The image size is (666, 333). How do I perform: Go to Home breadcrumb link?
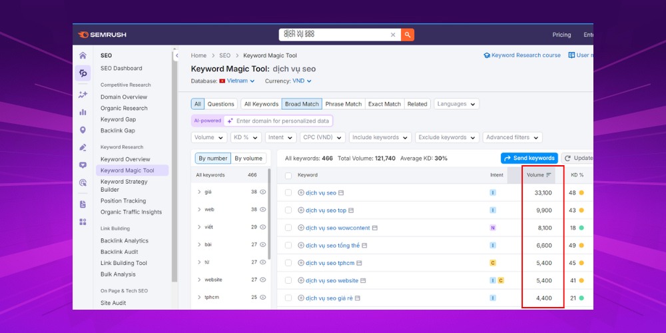pos(198,56)
